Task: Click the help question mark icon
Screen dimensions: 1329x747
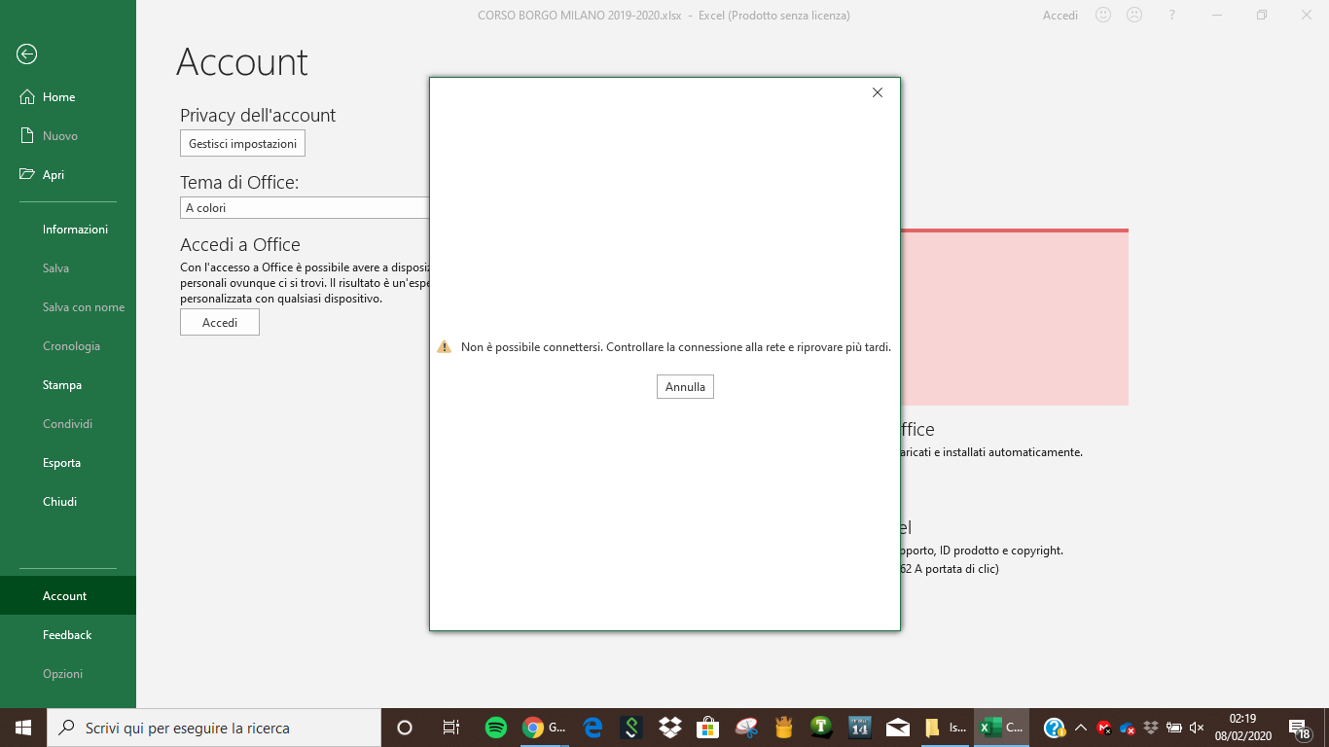Action: (x=1172, y=16)
